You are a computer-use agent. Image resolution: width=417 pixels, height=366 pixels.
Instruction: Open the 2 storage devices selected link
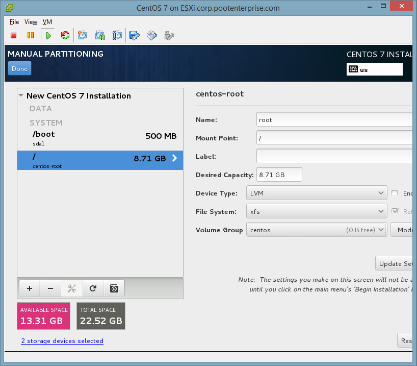(62, 341)
